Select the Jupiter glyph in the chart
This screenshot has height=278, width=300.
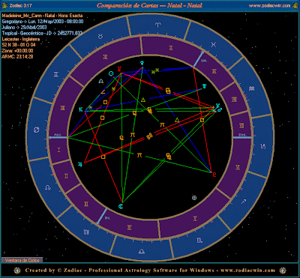tap(80, 164)
